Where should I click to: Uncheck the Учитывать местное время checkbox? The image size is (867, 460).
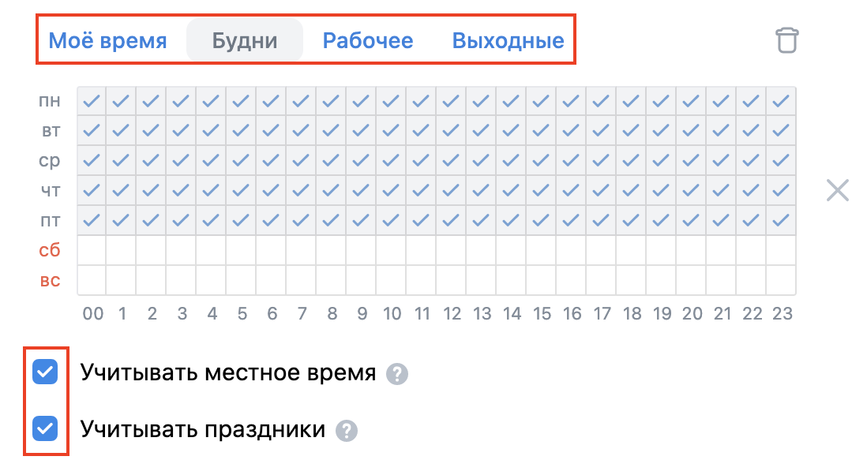tap(45, 372)
